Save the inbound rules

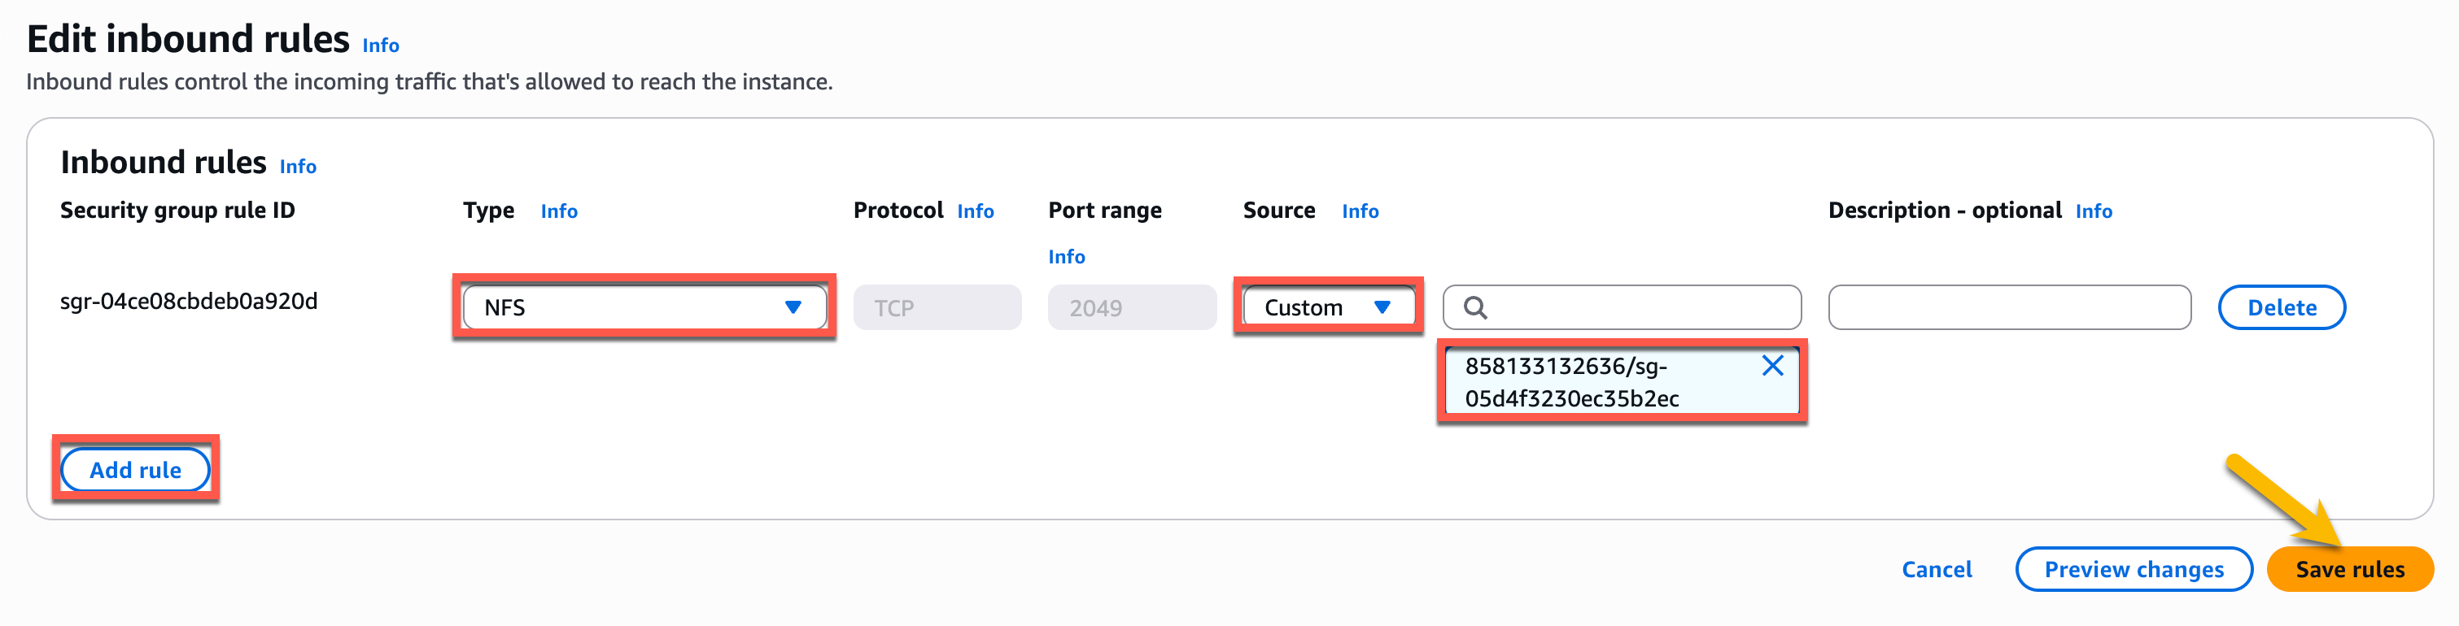pyautogui.click(x=2350, y=569)
